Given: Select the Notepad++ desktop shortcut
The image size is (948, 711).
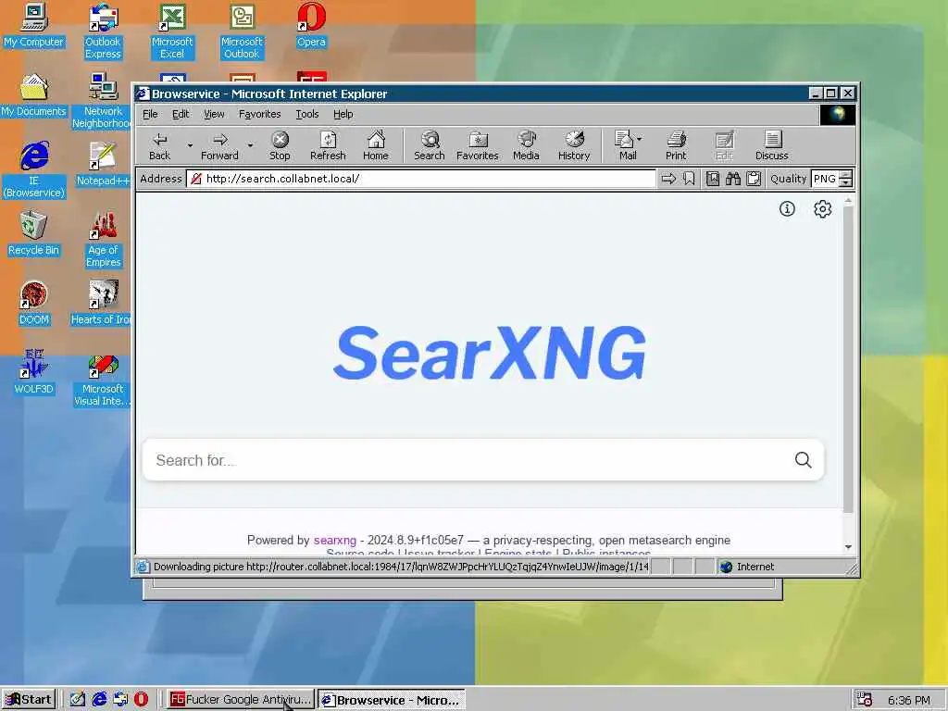Looking at the screenshot, I should pos(103,164).
